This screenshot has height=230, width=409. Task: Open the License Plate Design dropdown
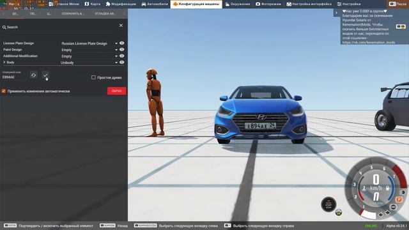[89, 43]
